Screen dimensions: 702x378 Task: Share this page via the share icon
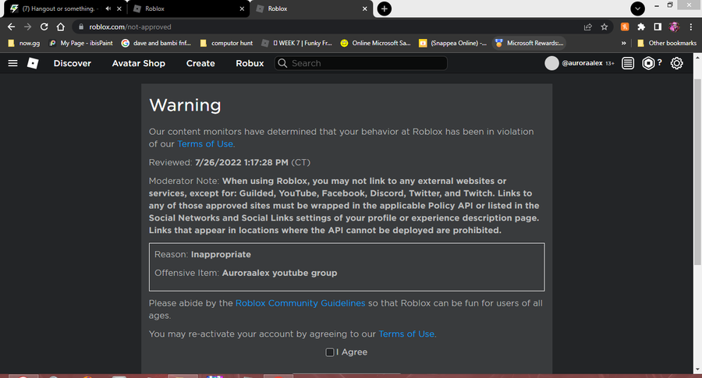[588, 26]
